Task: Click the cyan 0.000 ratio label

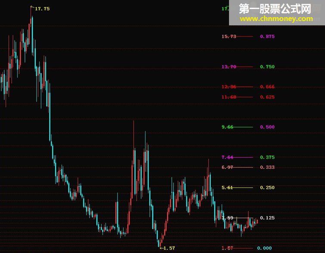Action: 264,248
